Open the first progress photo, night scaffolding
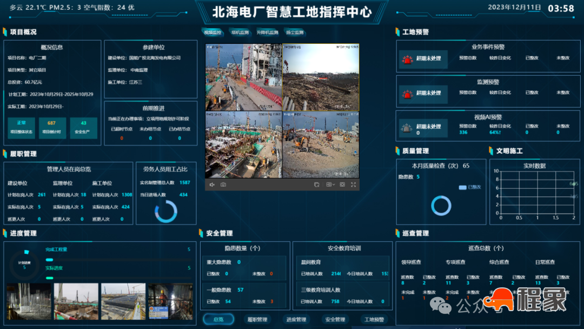This screenshot has width=584, height=329. pyautogui.click(x=29, y=301)
